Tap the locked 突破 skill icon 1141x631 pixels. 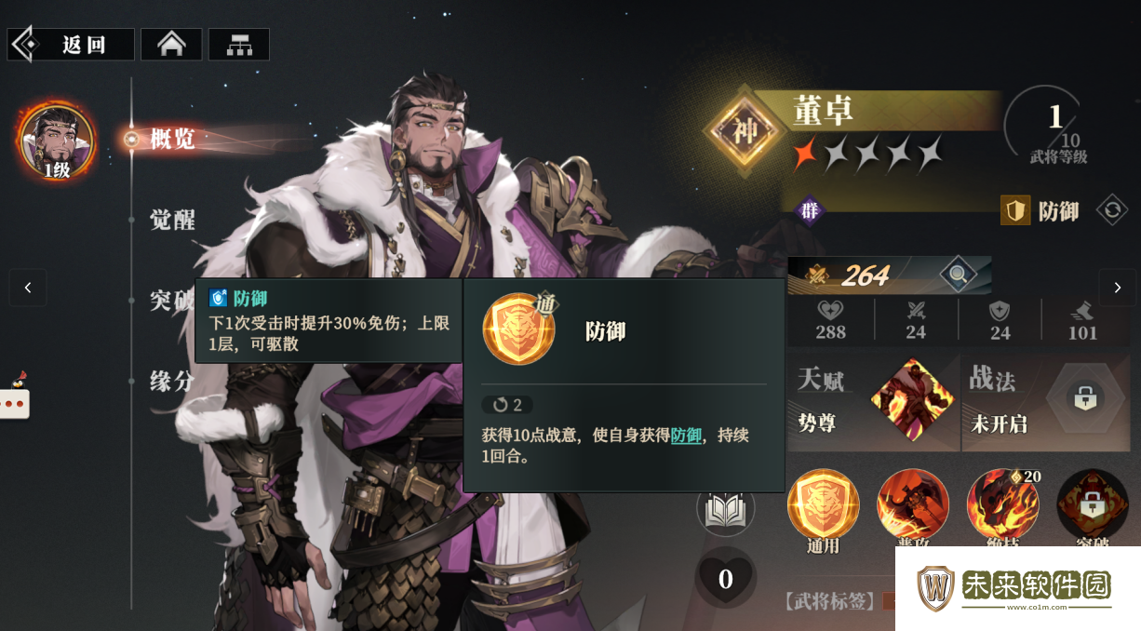(x=1093, y=504)
